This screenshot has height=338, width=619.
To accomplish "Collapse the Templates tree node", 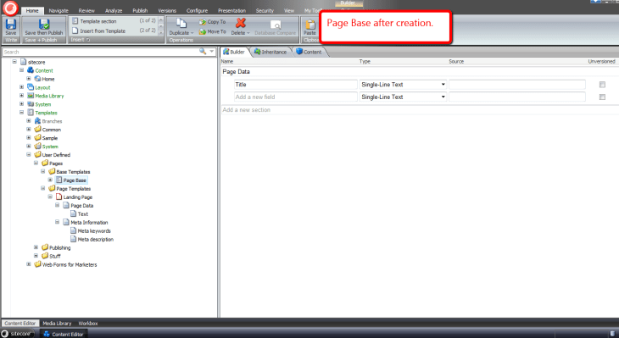I will tap(22, 113).
